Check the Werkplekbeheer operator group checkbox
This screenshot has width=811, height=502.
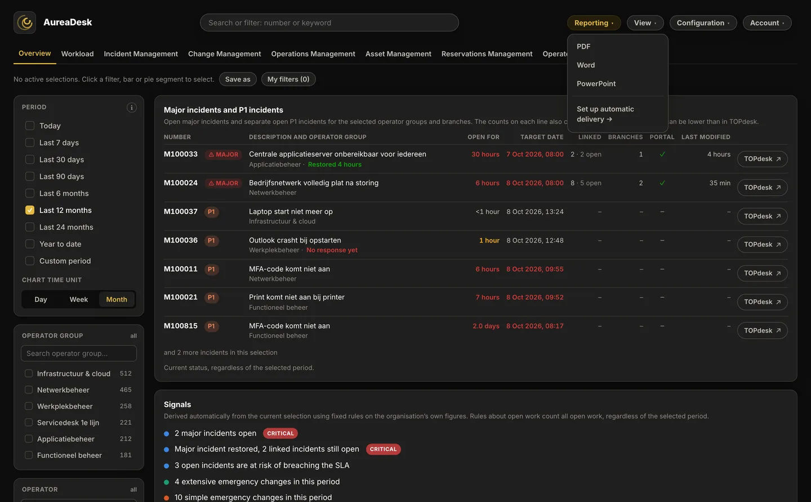(29, 406)
